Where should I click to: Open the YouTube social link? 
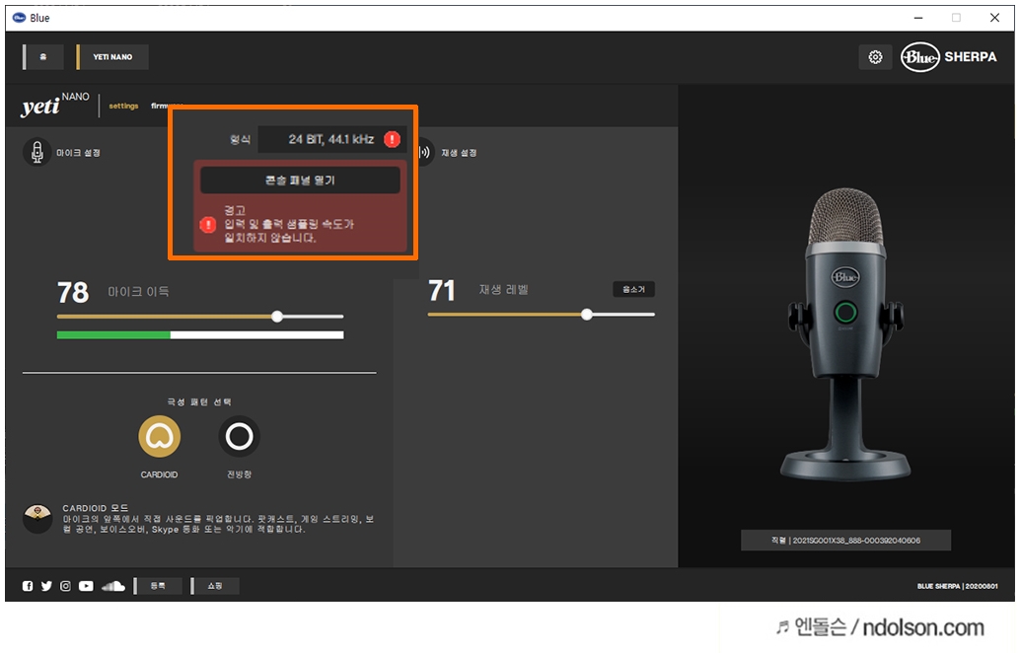tap(86, 586)
